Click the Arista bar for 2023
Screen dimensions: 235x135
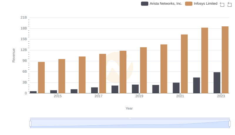coord(217,83)
